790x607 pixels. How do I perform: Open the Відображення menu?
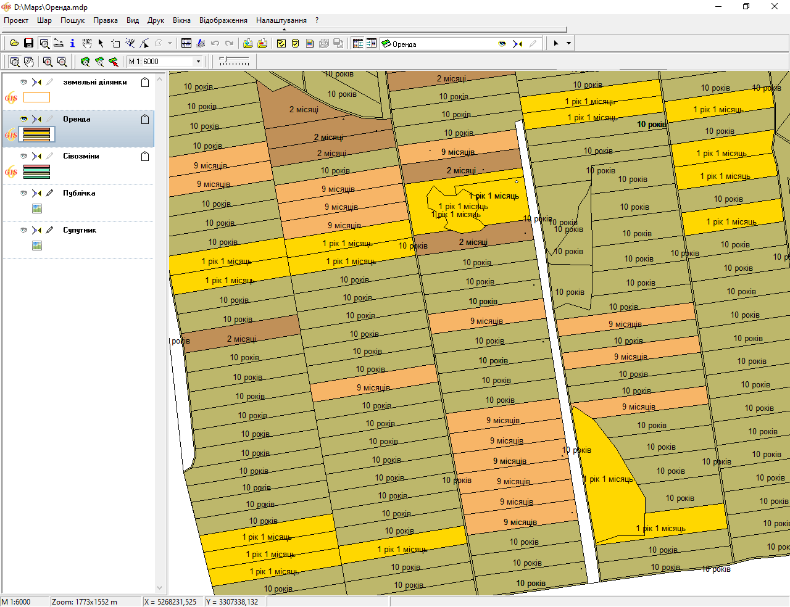[x=223, y=20]
